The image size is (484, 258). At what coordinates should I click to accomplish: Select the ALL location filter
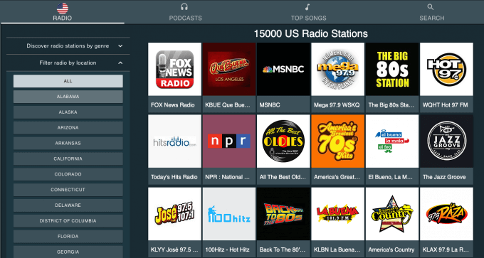point(68,81)
